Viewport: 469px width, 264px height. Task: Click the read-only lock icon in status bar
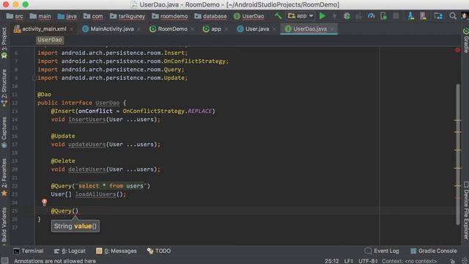(453, 261)
